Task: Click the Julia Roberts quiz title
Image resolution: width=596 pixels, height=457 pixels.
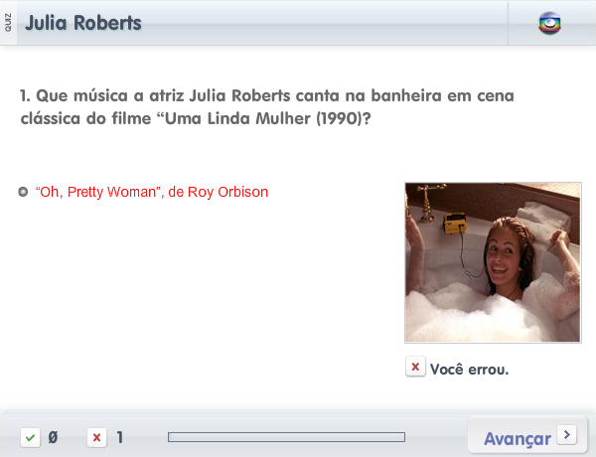Action: click(83, 23)
